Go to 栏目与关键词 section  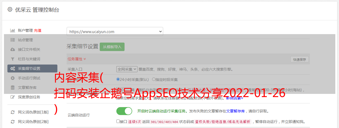point(29,59)
